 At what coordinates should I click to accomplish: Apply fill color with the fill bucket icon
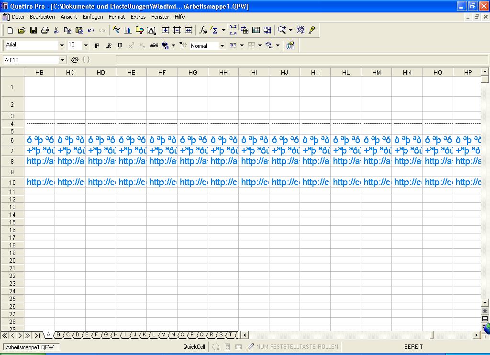[x=269, y=45]
